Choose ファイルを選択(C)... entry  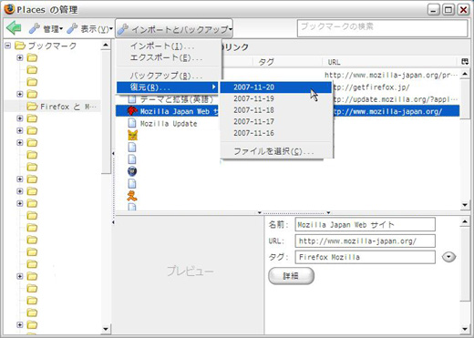click(275, 151)
